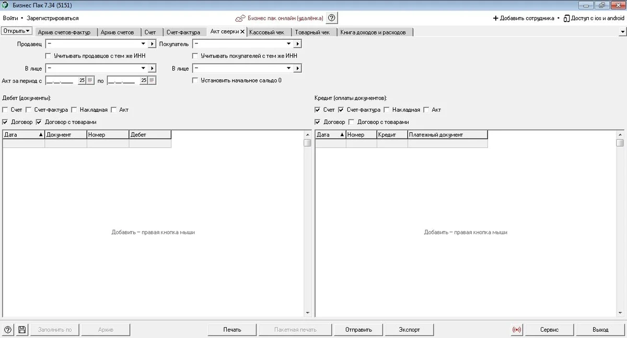Click debit table scrollbar down arrow
The image size is (627, 338).
coord(307,313)
